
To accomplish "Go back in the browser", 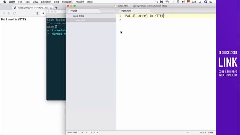I will click(x=4, y=13).
